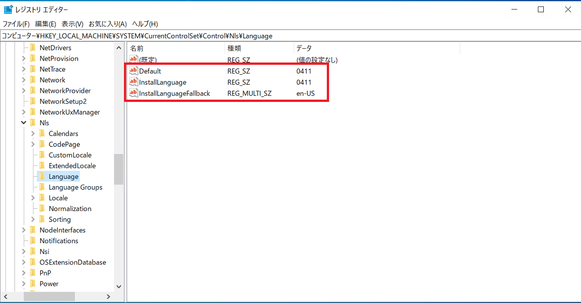Select the ExtendedLocale key in tree
Image resolution: width=581 pixels, height=303 pixels.
click(x=72, y=166)
